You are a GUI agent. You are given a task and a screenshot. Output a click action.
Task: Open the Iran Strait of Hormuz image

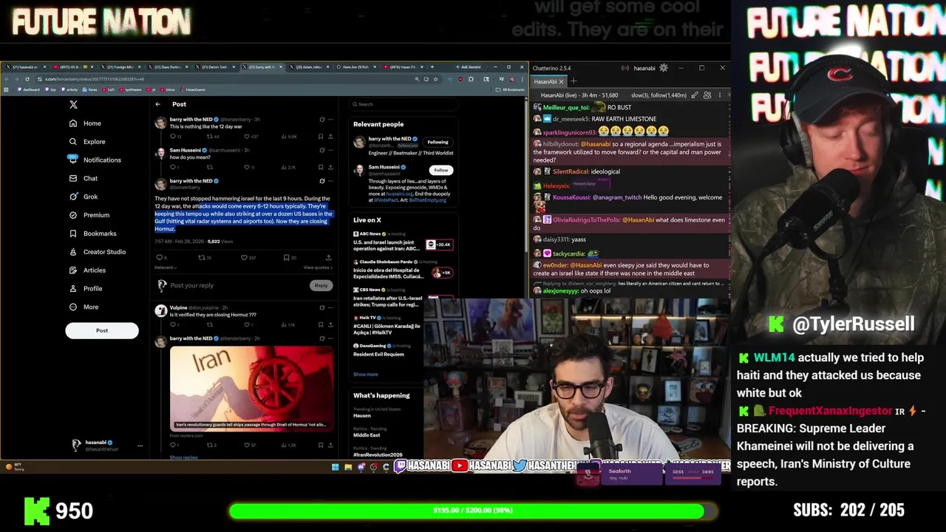tap(251, 388)
